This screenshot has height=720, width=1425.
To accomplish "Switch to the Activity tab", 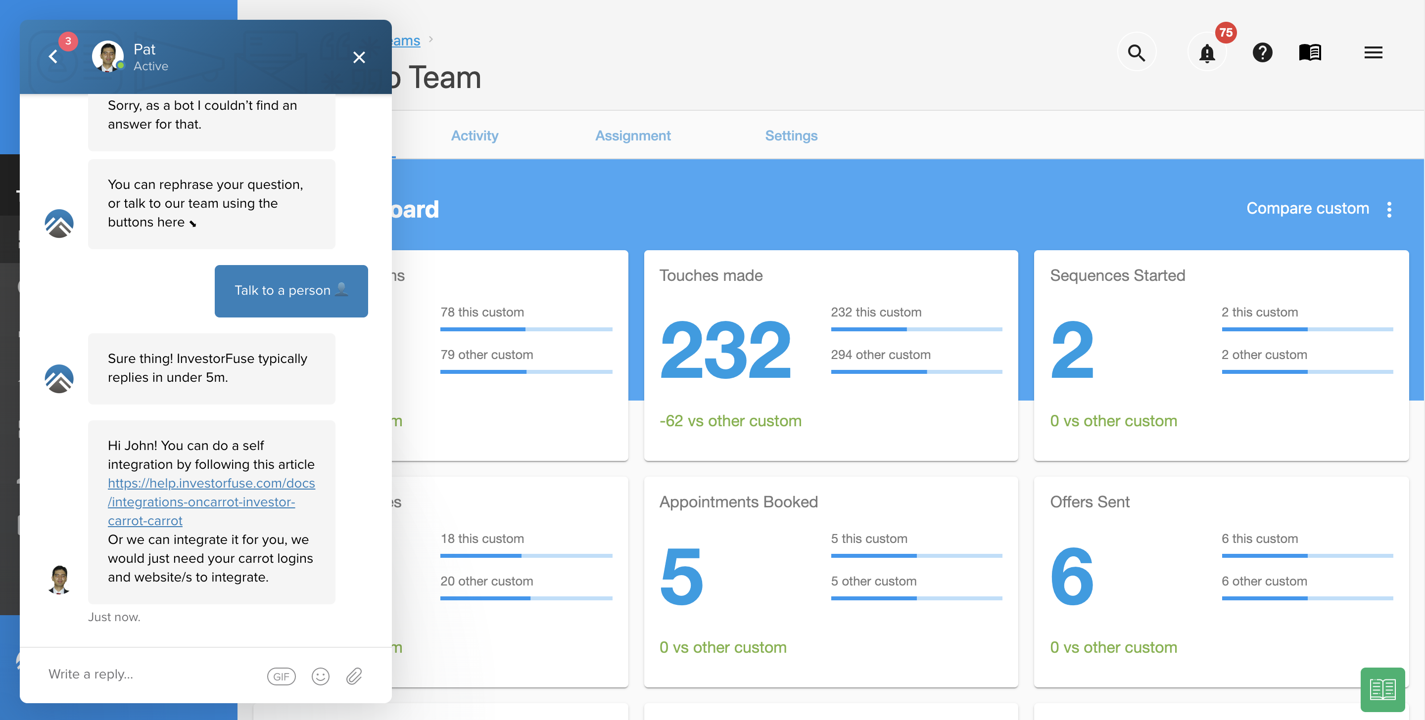I will click(x=474, y=135).
